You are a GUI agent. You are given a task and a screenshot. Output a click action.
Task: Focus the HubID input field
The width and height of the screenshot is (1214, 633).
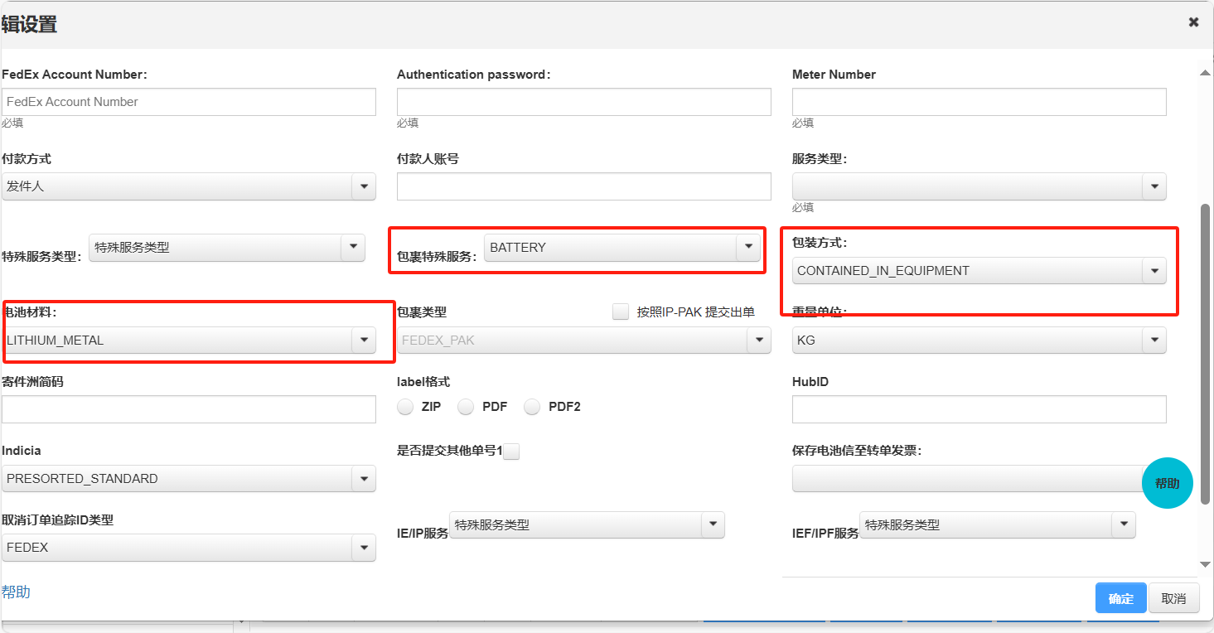(x=979, y=409)
